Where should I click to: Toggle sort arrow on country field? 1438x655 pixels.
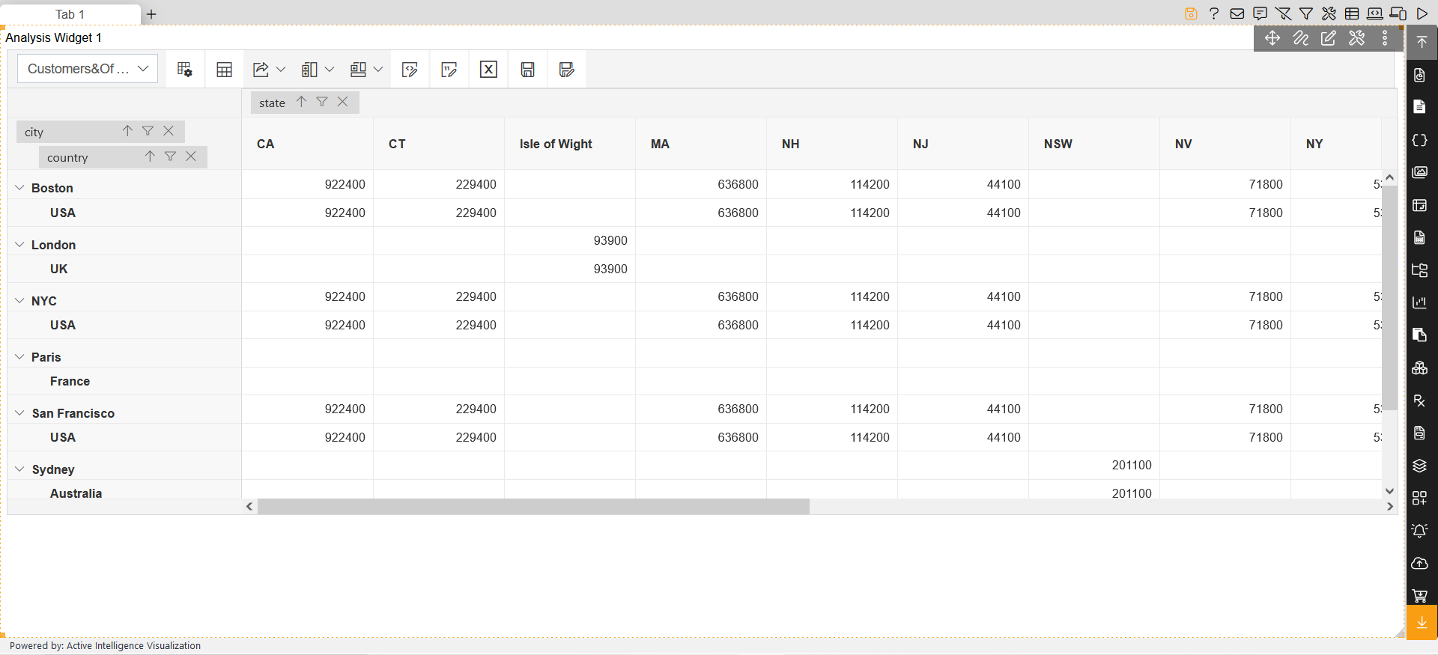tap(150, 156)
